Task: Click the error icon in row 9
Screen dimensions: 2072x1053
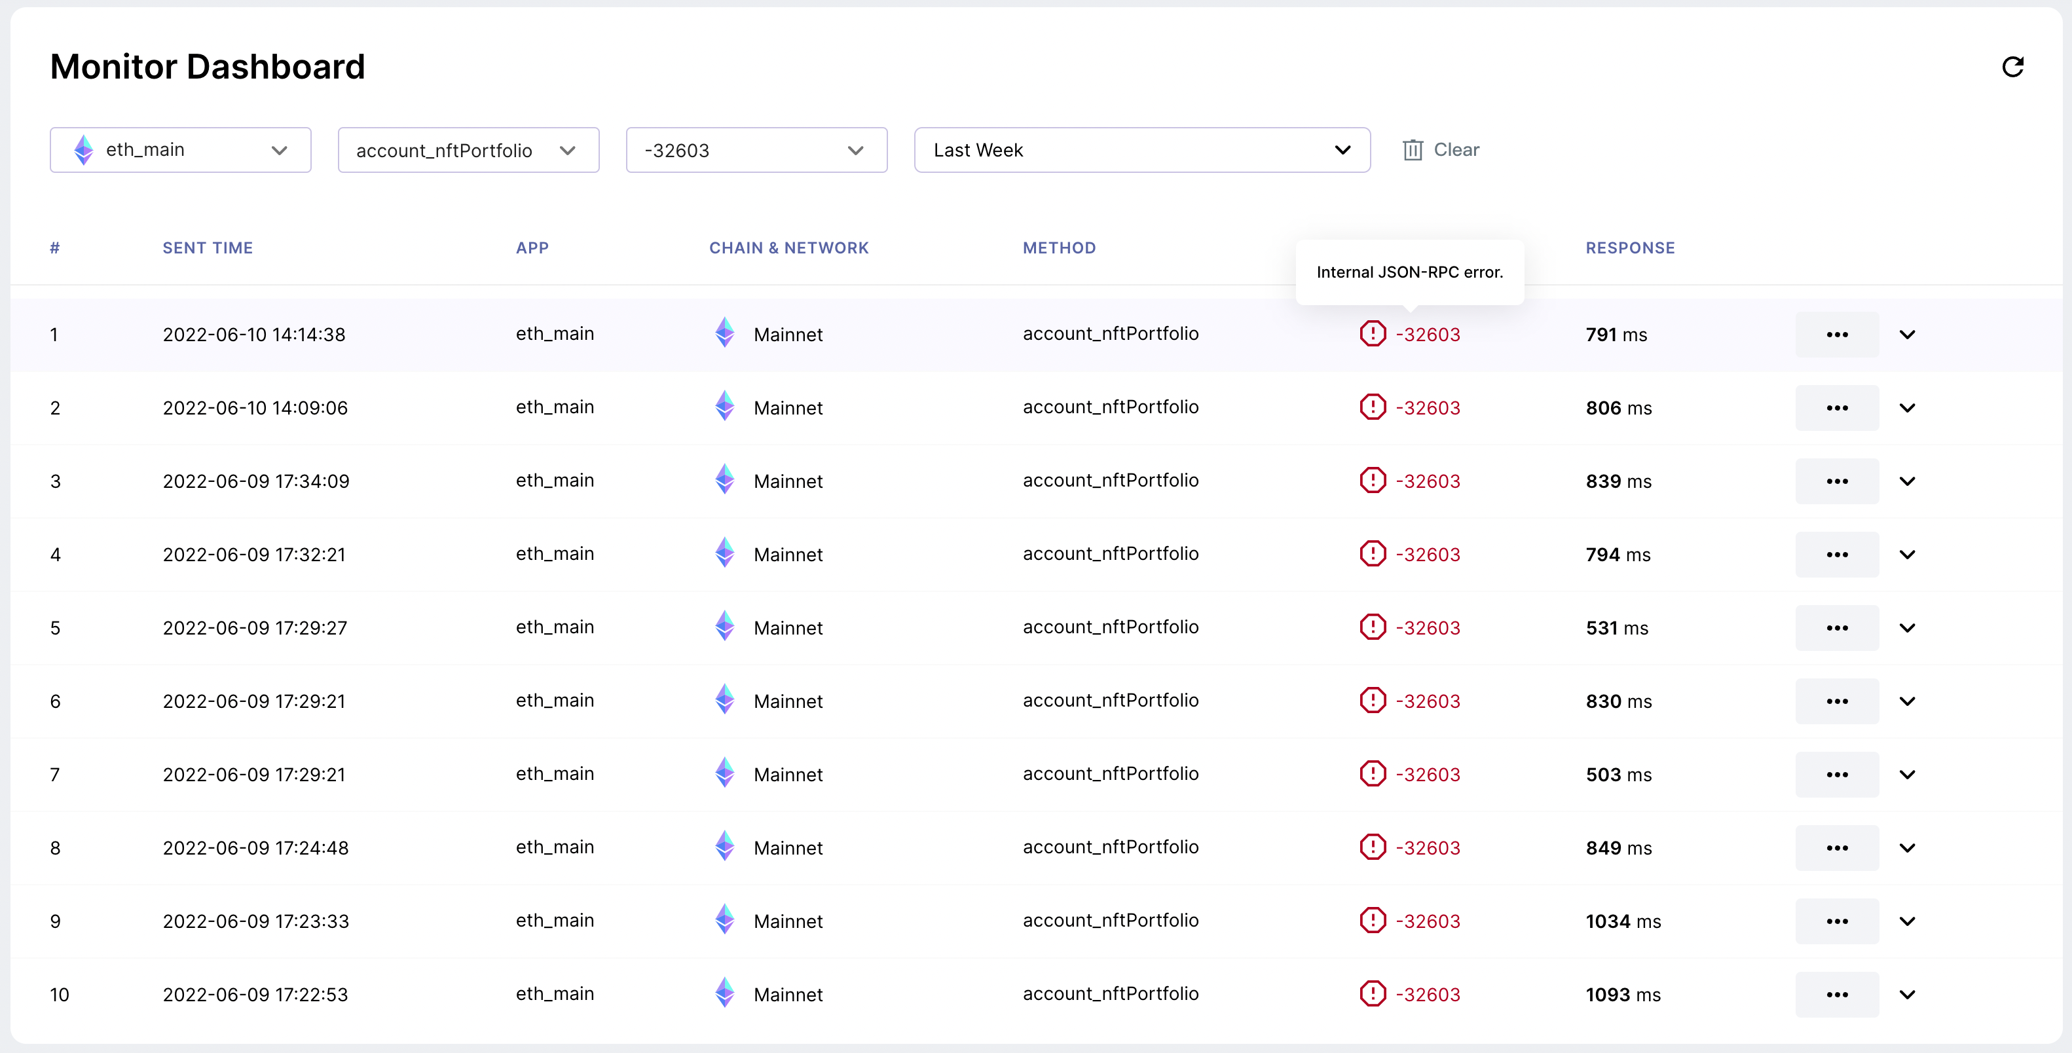Action: click(1372, 919)
